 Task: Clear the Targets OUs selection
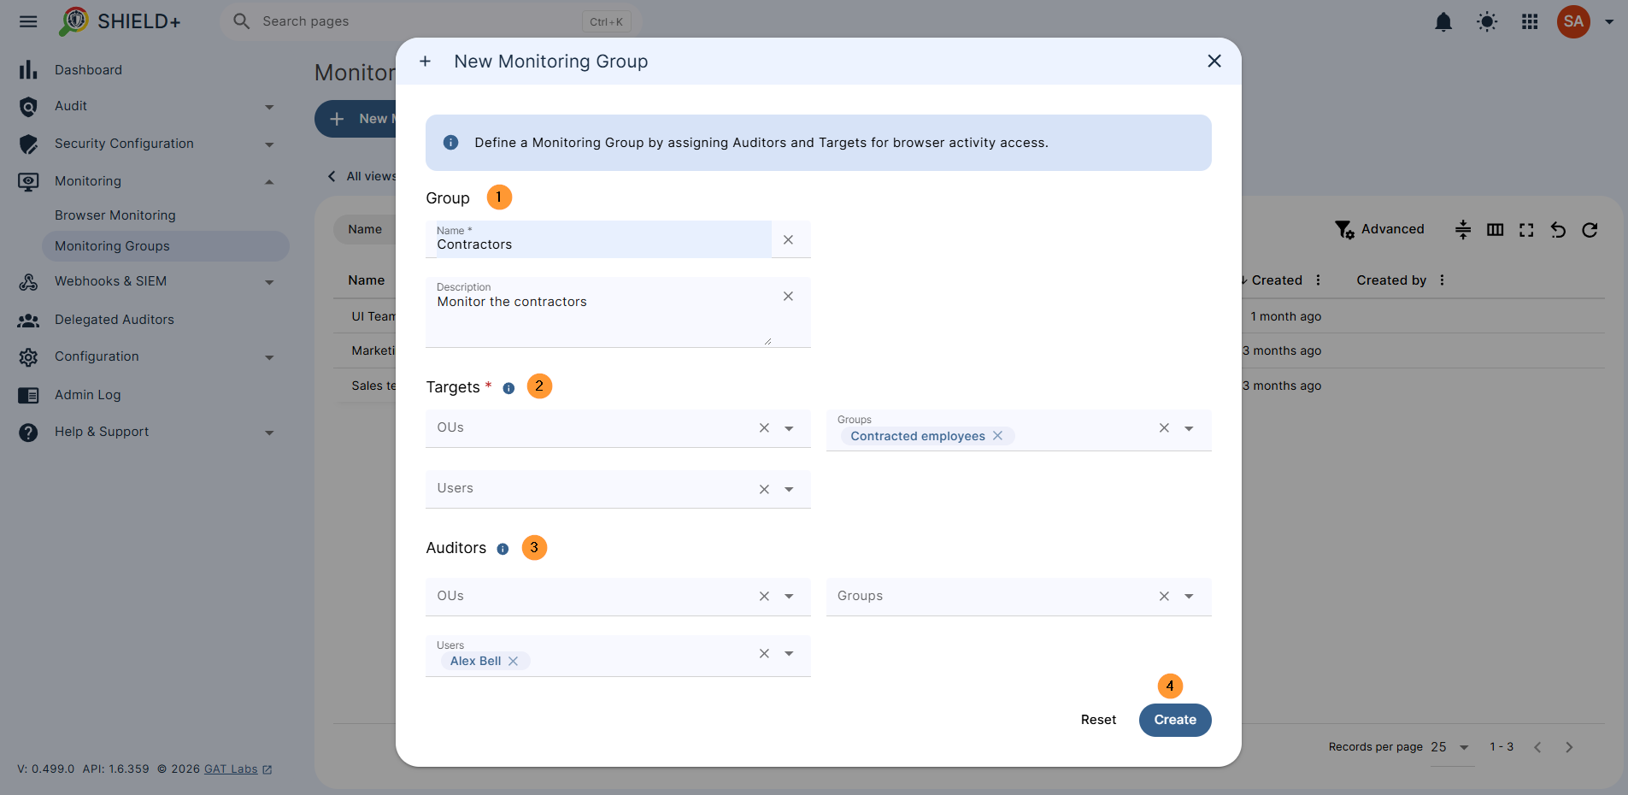click(764, 428)
